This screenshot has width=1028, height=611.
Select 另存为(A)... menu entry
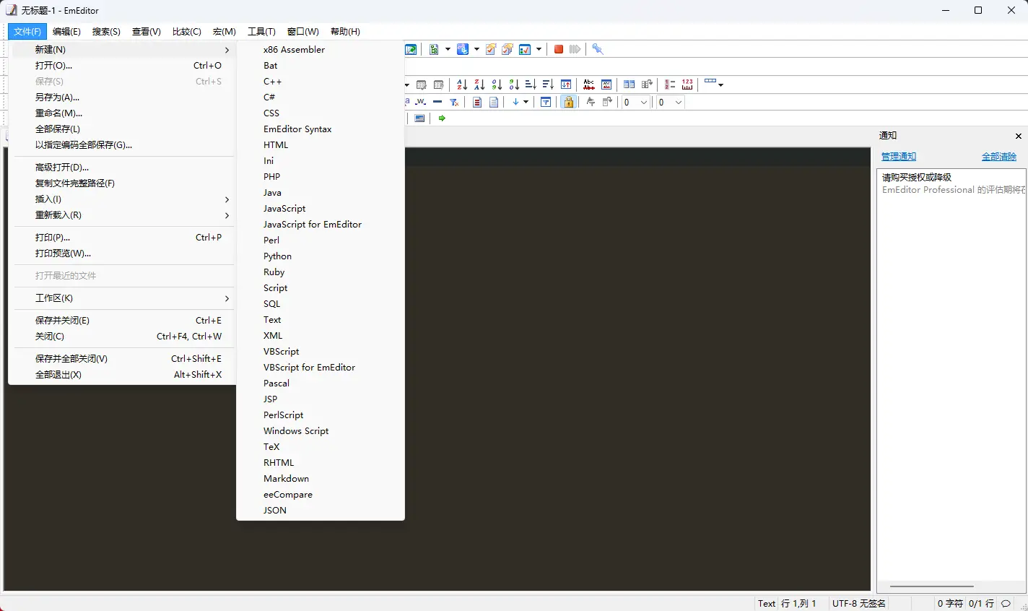(x=124, y=97)
